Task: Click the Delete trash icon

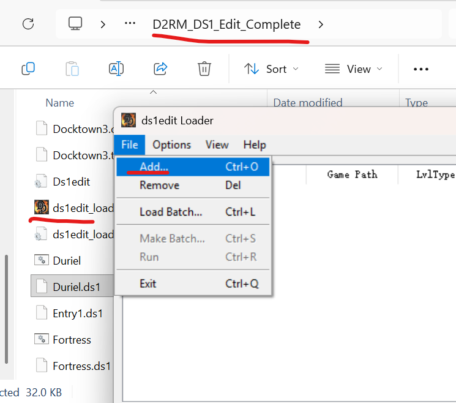Action: pos(204,69)
